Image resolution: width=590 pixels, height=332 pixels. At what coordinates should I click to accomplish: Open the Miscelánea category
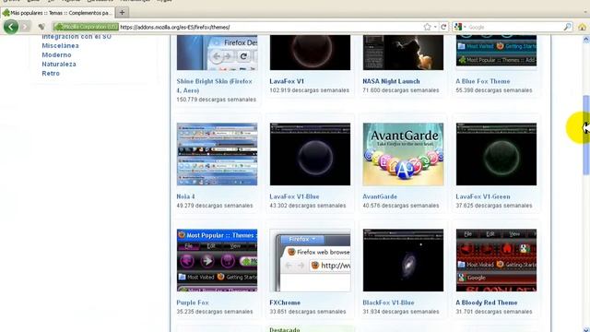point(60,45)
